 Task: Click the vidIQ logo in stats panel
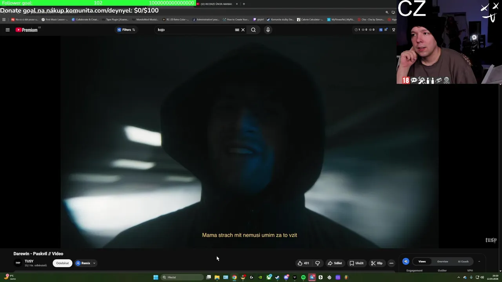click(406, 262)
